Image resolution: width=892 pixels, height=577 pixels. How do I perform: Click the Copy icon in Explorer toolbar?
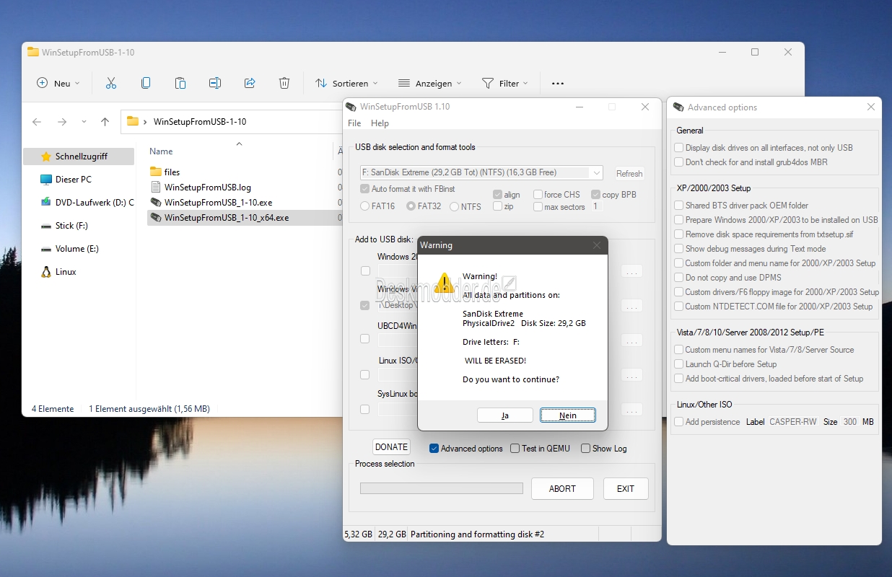tap(146, 83)
